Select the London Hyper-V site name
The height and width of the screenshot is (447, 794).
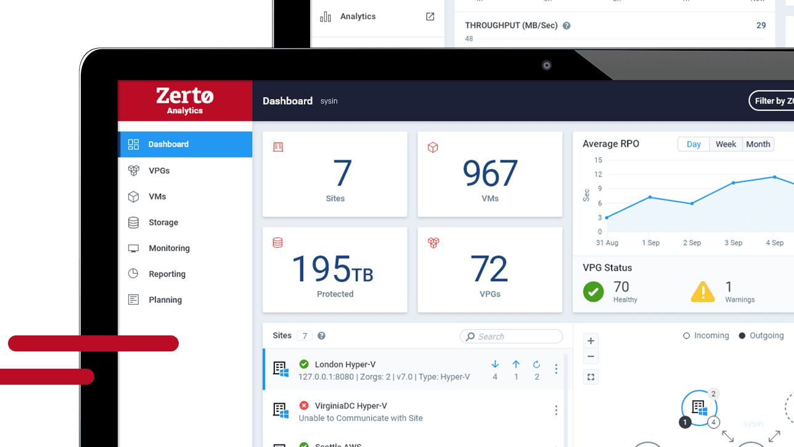click(345, 364)
